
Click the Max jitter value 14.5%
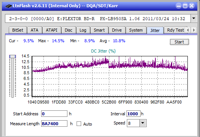pyautogui.click(x=58, y=41)
